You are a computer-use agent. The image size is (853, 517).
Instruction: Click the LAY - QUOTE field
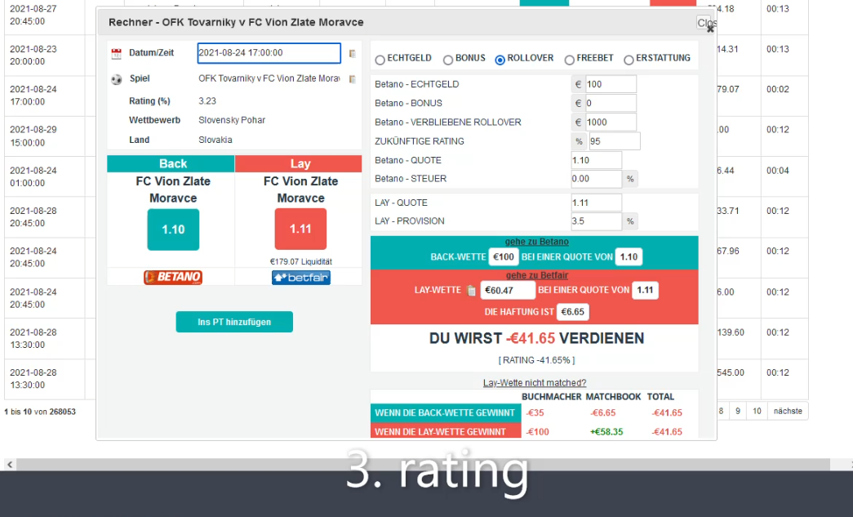(596, 203)
